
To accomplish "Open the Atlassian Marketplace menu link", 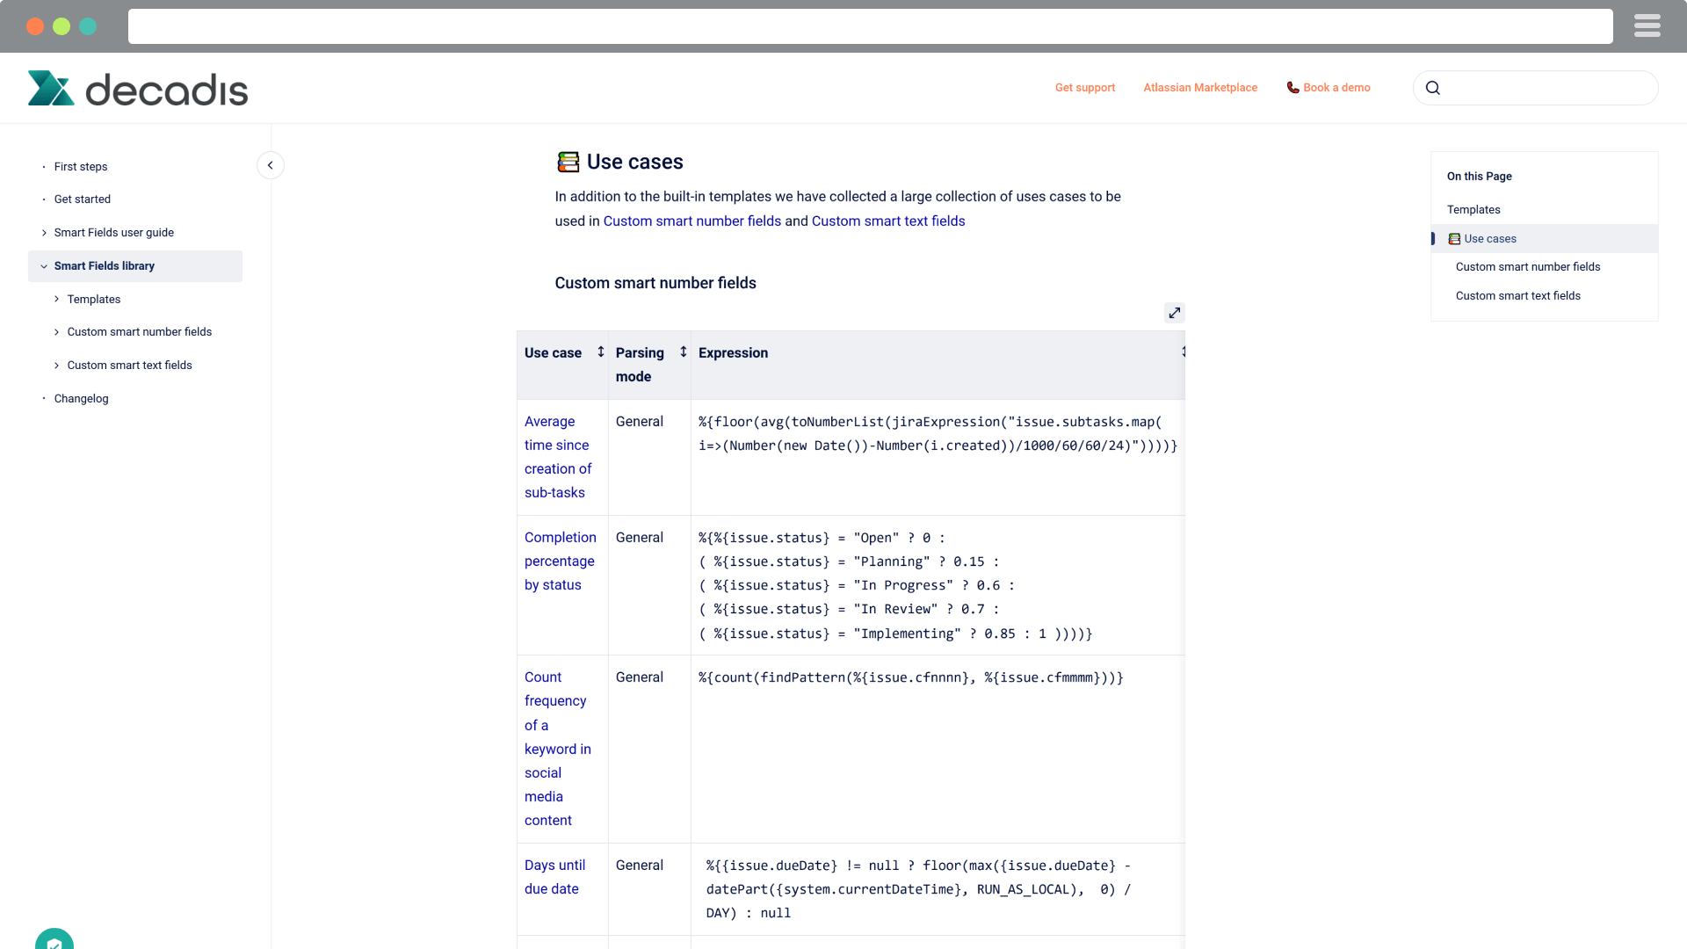I will pos(1199,88).
